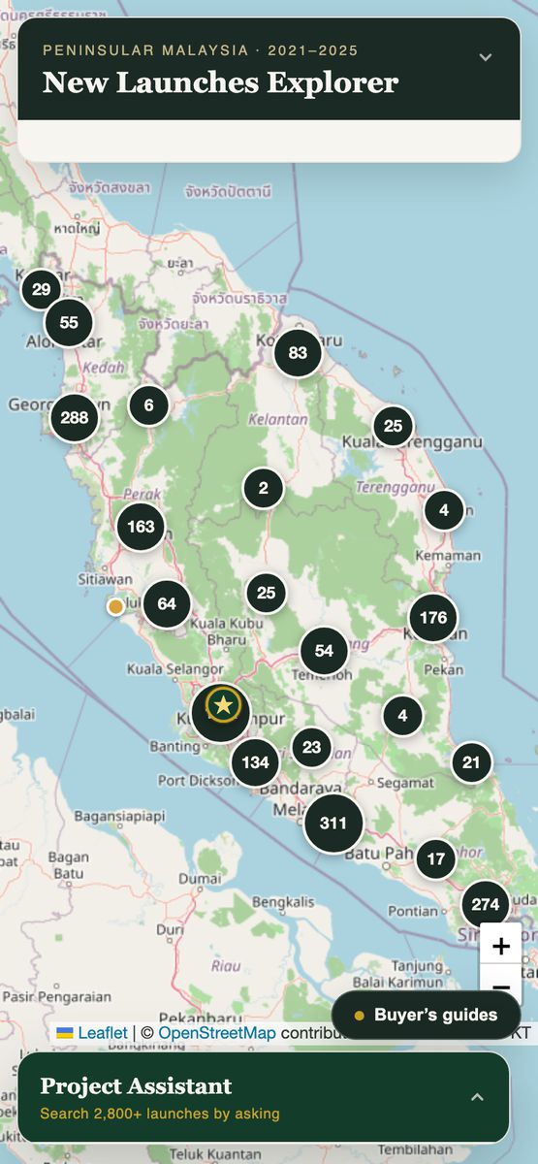Screen dimensions: 538x1164
Task: Open the cluster marker labeled 4 near Kemaman
Action: click(x=444, y=509)
